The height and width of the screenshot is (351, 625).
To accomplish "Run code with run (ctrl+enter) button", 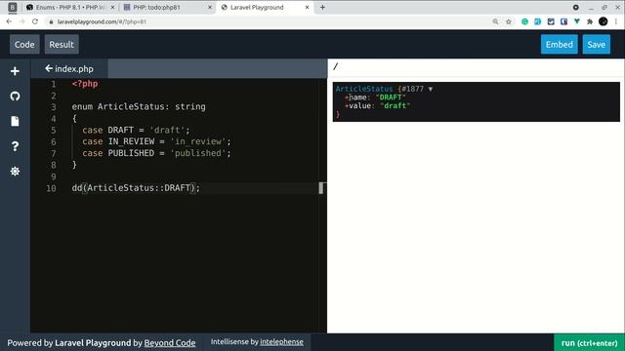I will coord(589,342).
